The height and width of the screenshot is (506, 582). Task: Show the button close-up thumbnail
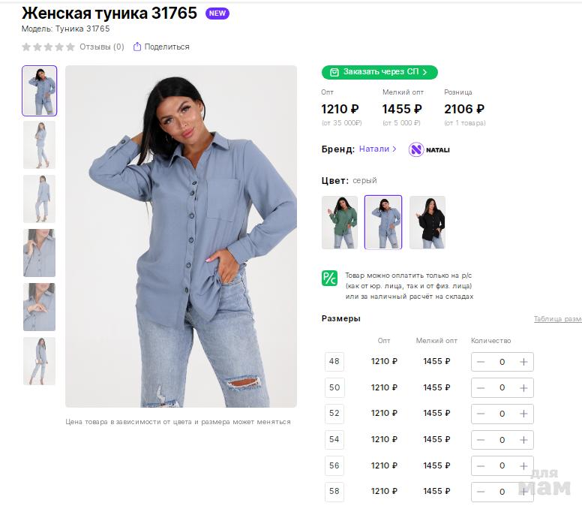(39, 307)
